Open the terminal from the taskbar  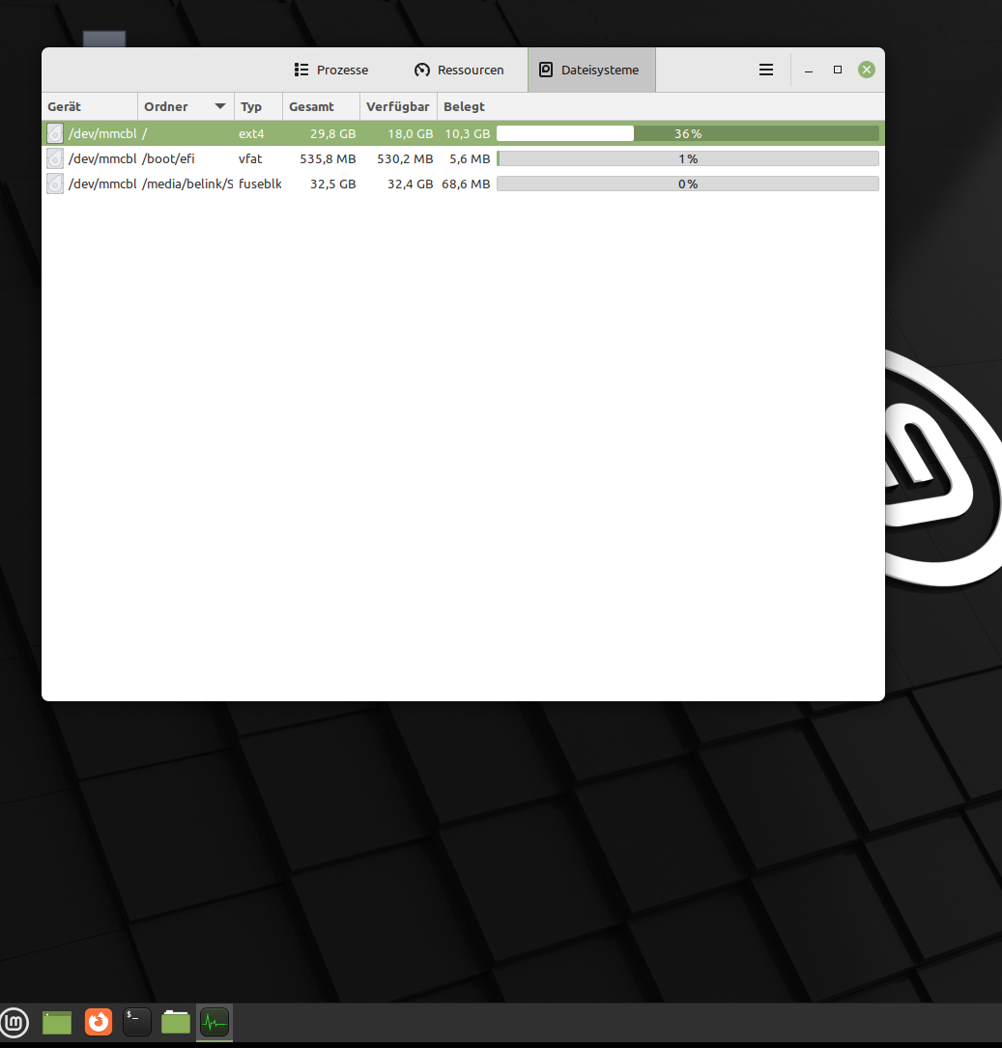pyautogui.click(x=137, y=1022)
